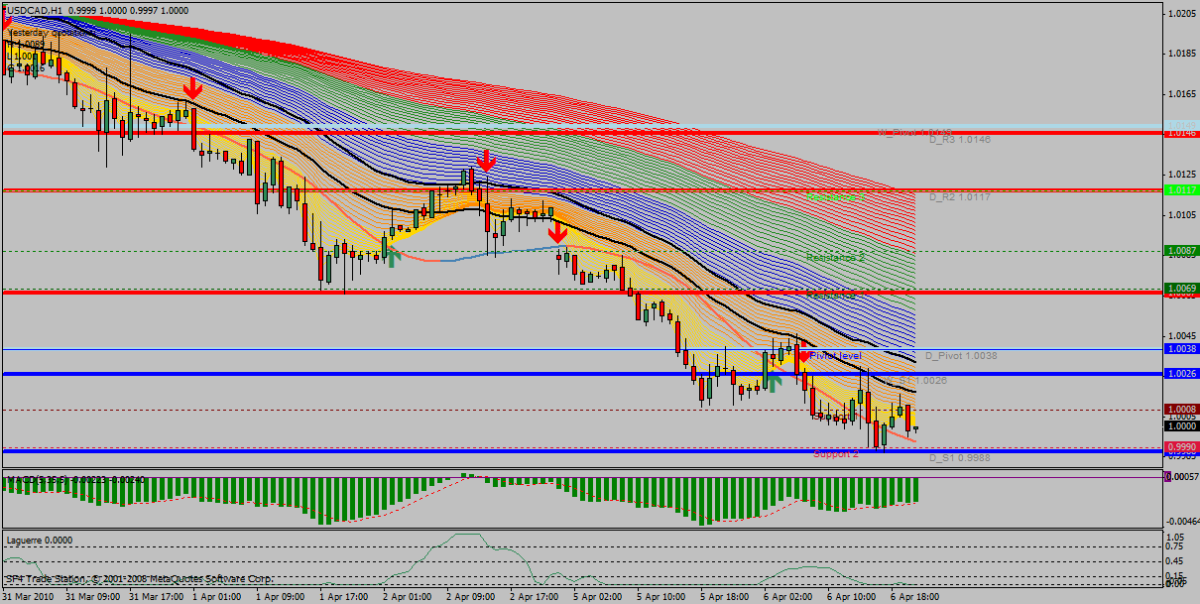
Task: Click the red sell arrow above the 1 Apr 01:00 candle
Action: [x=192, y=87]
